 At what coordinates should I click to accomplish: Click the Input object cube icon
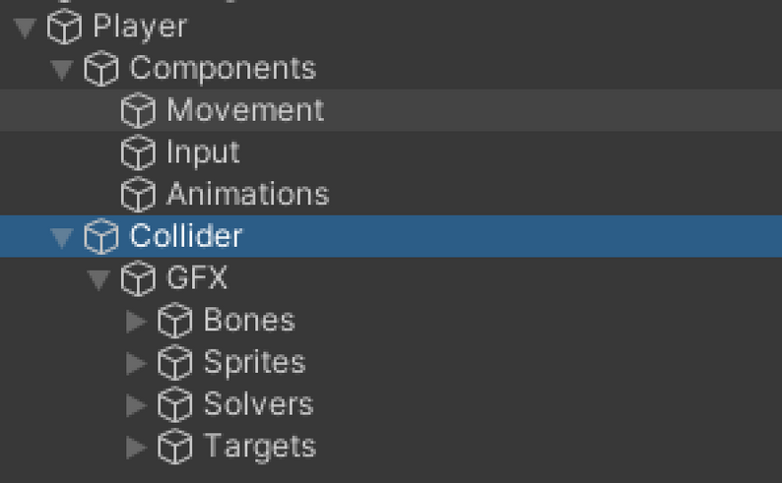138,152
